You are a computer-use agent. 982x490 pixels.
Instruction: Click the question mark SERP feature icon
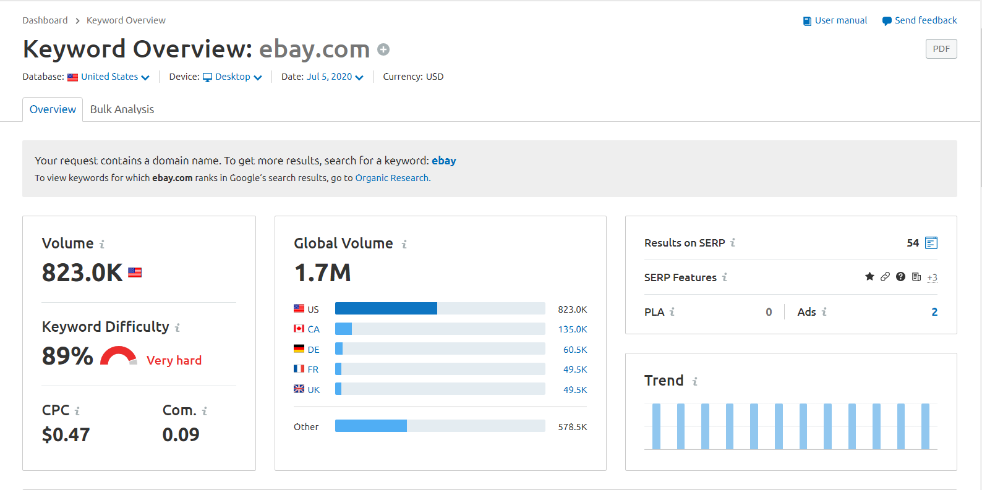(x=900, y=277)
